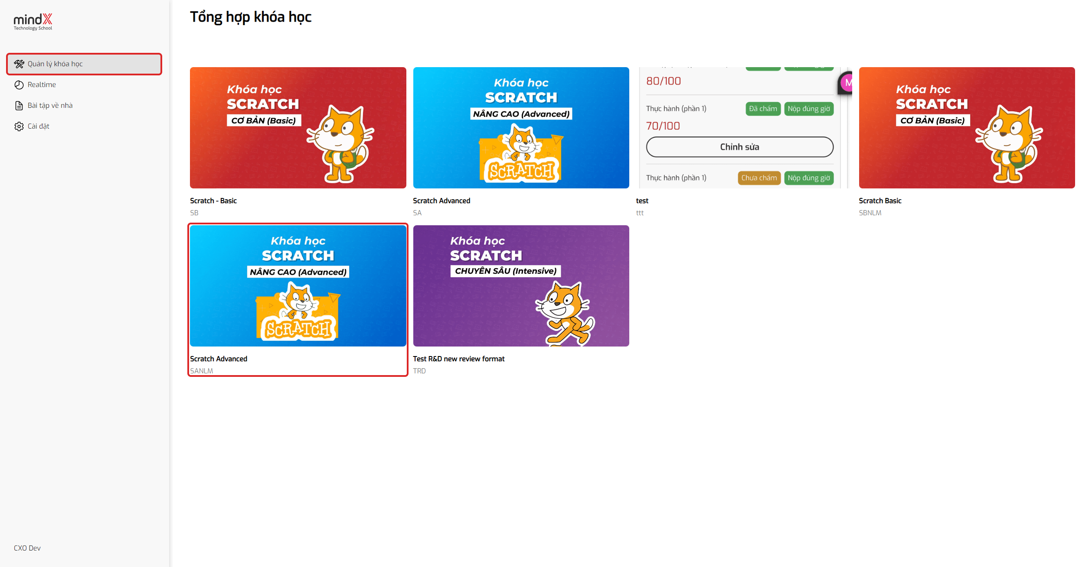Click the tools icon beside Quản lý khóa học

[19, 64]
